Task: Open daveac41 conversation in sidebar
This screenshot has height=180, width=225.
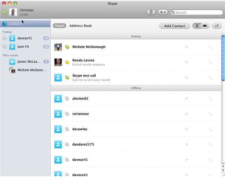Action: coord(25,38)
